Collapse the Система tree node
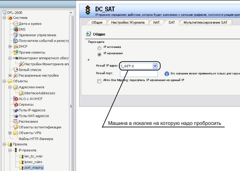This screenshot has height=171, width=240. tap(4, 18)
